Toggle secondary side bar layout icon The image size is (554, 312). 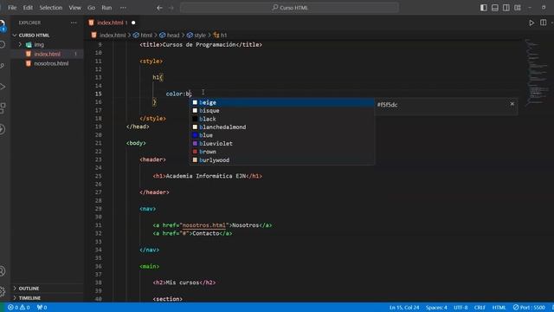(506, 8)
